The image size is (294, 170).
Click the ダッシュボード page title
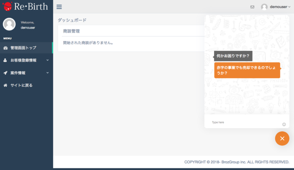coord(72,20)
